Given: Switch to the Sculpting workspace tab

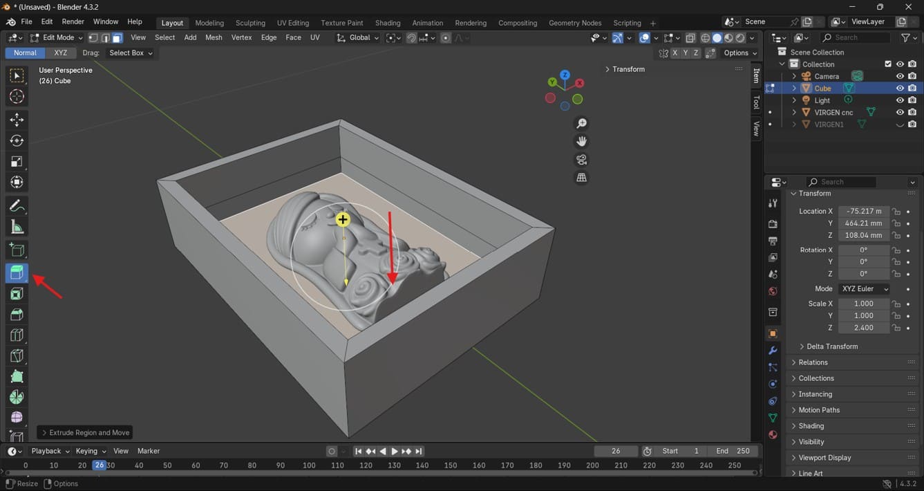Looking at the screenshot, I should pos(250,23).
